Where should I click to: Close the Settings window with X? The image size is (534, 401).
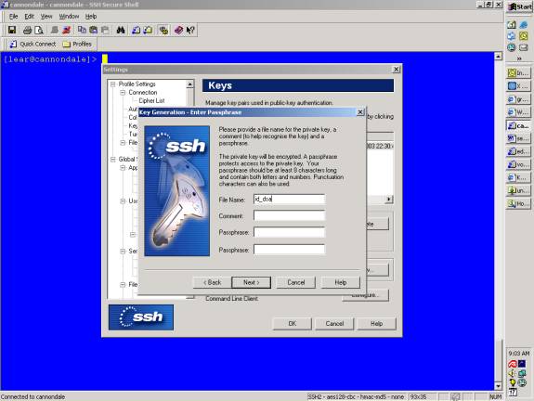tap(396, 69)
